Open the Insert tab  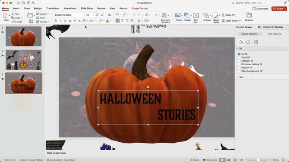pyautogui.click(x=16, y=9)
